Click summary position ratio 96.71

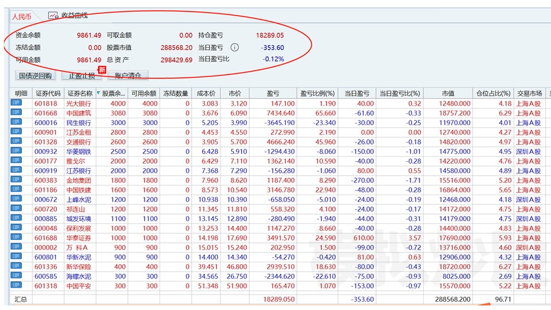(503, 300)
